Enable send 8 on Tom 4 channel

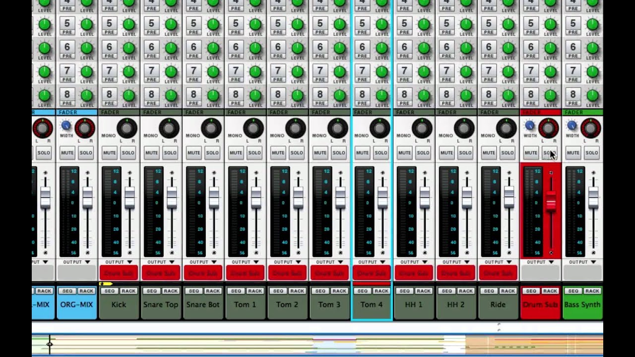point(362,96)
